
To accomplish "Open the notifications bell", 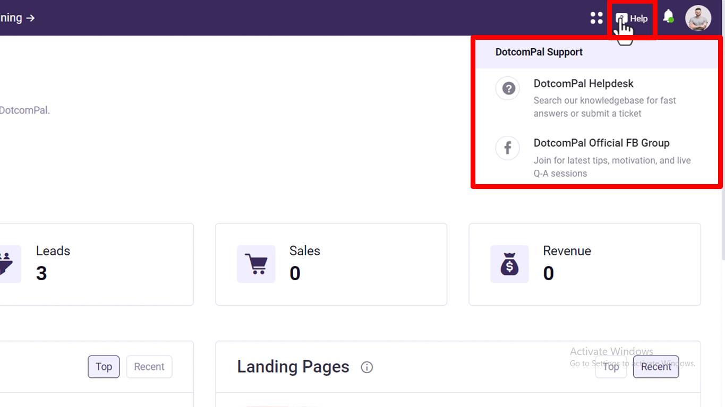I will coord(669,16).
